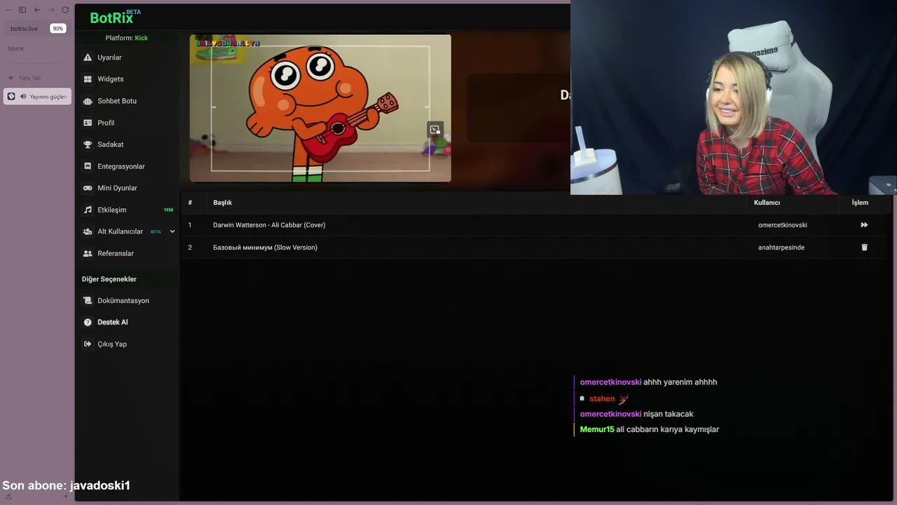Go back with the browser back arrow
This screenshot has width=897, height=505.
coord(37,10)
